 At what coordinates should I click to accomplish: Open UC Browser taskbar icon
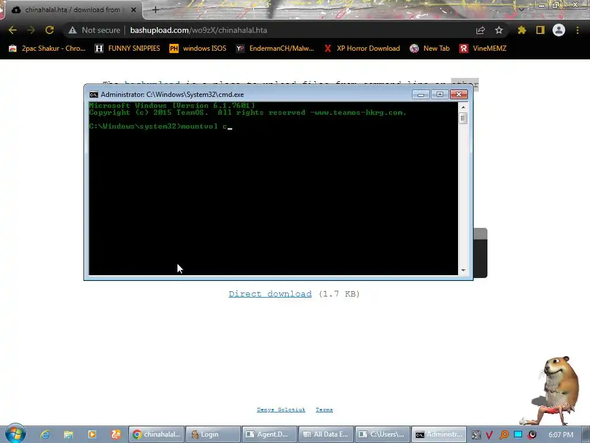click(x=115, y=434)
